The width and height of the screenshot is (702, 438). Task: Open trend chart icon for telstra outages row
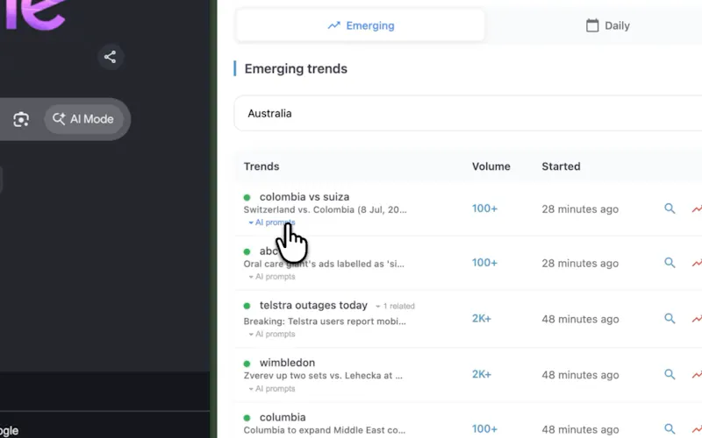(697, 319)
